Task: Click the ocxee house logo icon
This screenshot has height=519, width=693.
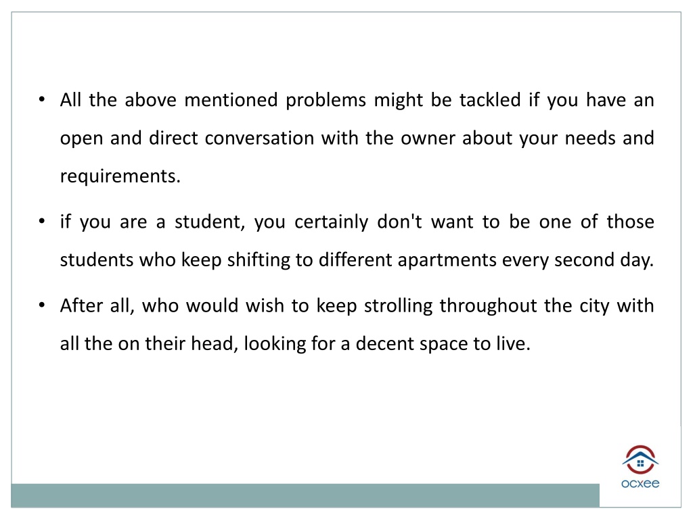Action: [x=640, y=460]
